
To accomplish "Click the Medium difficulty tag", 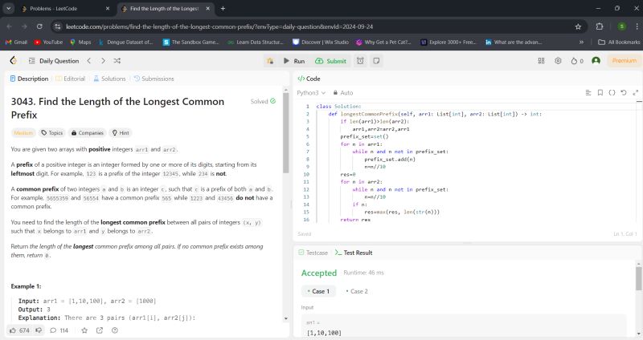I will coord(23,133).
